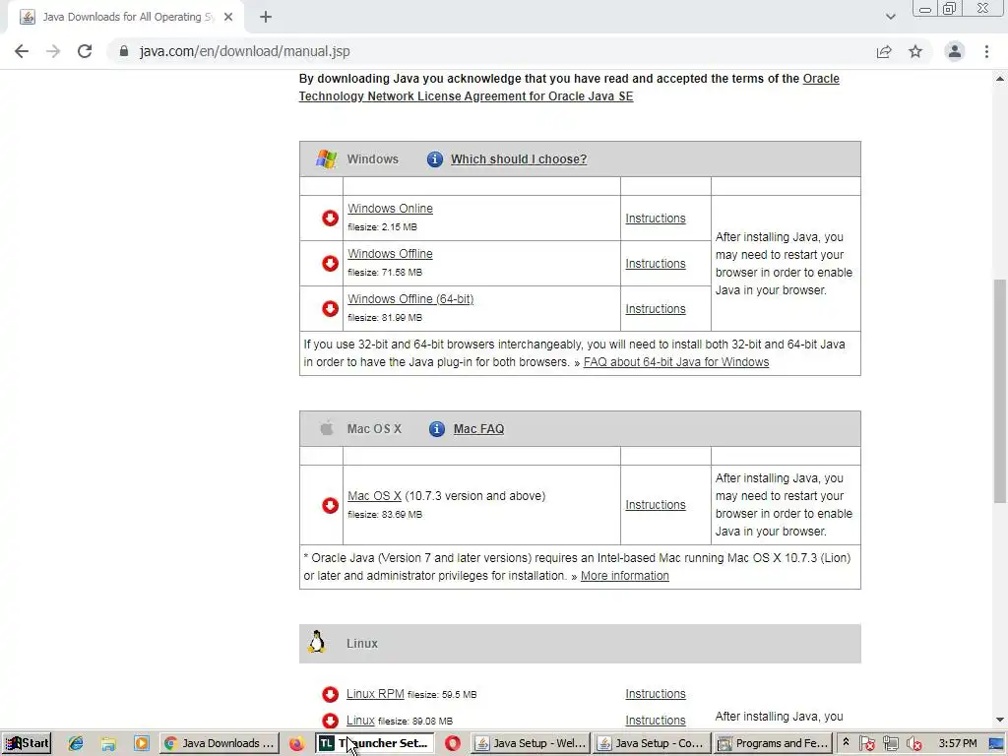Click the red download icon for Linux 89.08 MB
The width and height of the screenshot is (1008, 756).
click(330, 721)
